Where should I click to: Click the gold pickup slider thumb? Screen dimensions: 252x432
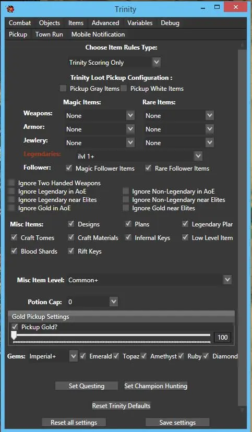pyautogui.click(x=14, y=335)
